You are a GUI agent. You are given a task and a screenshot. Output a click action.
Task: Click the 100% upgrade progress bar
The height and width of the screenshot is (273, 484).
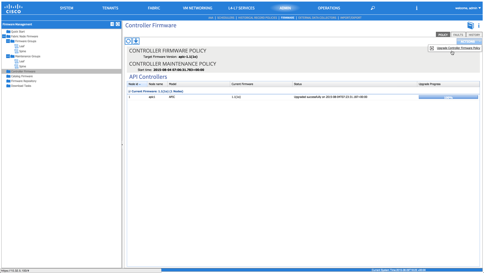coord(448,97)
